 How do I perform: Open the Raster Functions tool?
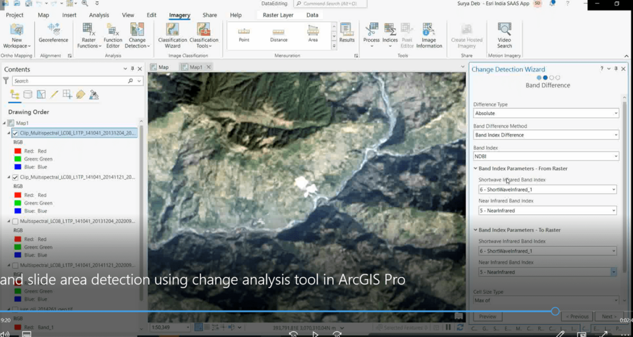pos(89,36)
